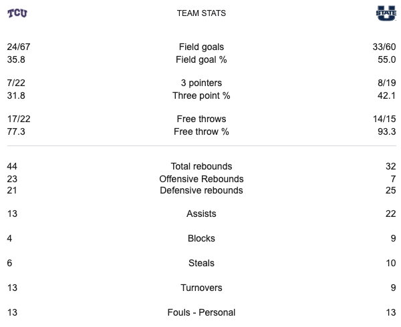Select the Blocks stat label
The image size is (401, 327).
(x=201, y=238)
